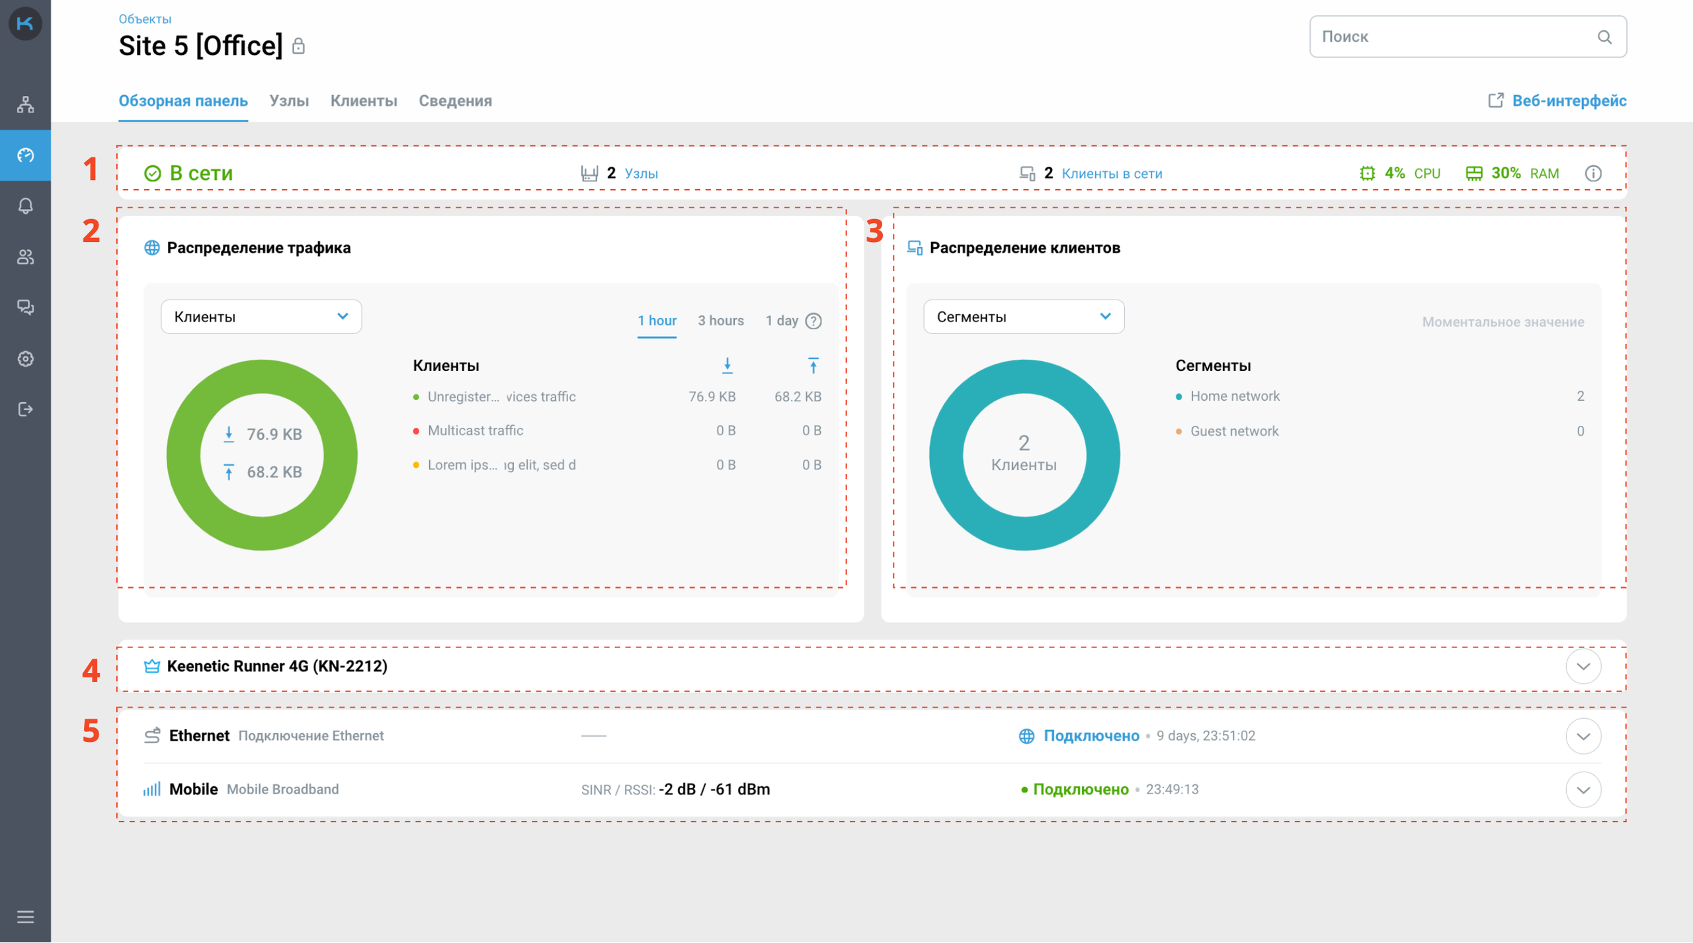Switch to the Сведения tab

pos(455,101)
